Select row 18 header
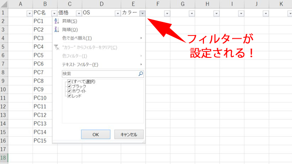The width and height of the screenshot is (292, 164). [4, 158]
